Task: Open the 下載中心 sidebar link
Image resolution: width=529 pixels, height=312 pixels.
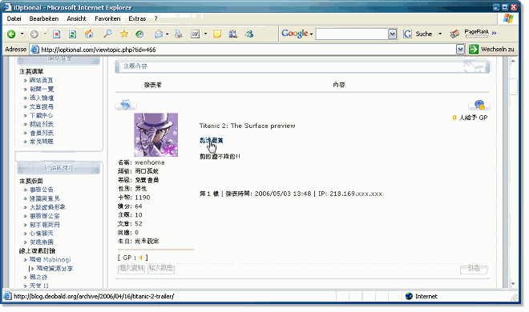Action: pos(41,115)
